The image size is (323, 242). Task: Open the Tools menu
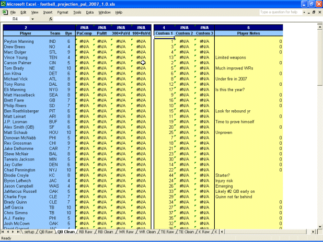click(x=77, y=13)
